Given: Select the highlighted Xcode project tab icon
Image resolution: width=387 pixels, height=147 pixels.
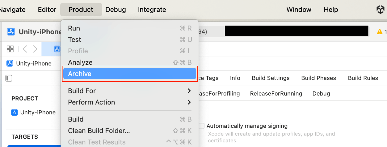Looking at the screenshot, I should (57, 49).
